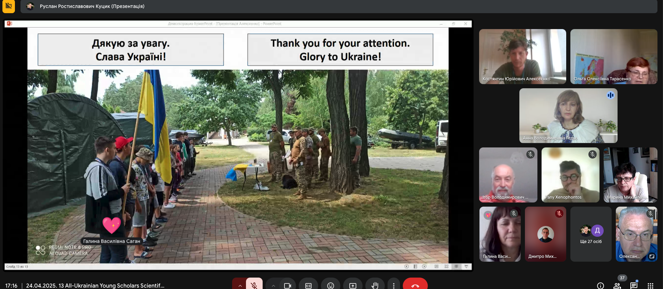Show the participants list
663x289 pixels.
click(617, 285)
